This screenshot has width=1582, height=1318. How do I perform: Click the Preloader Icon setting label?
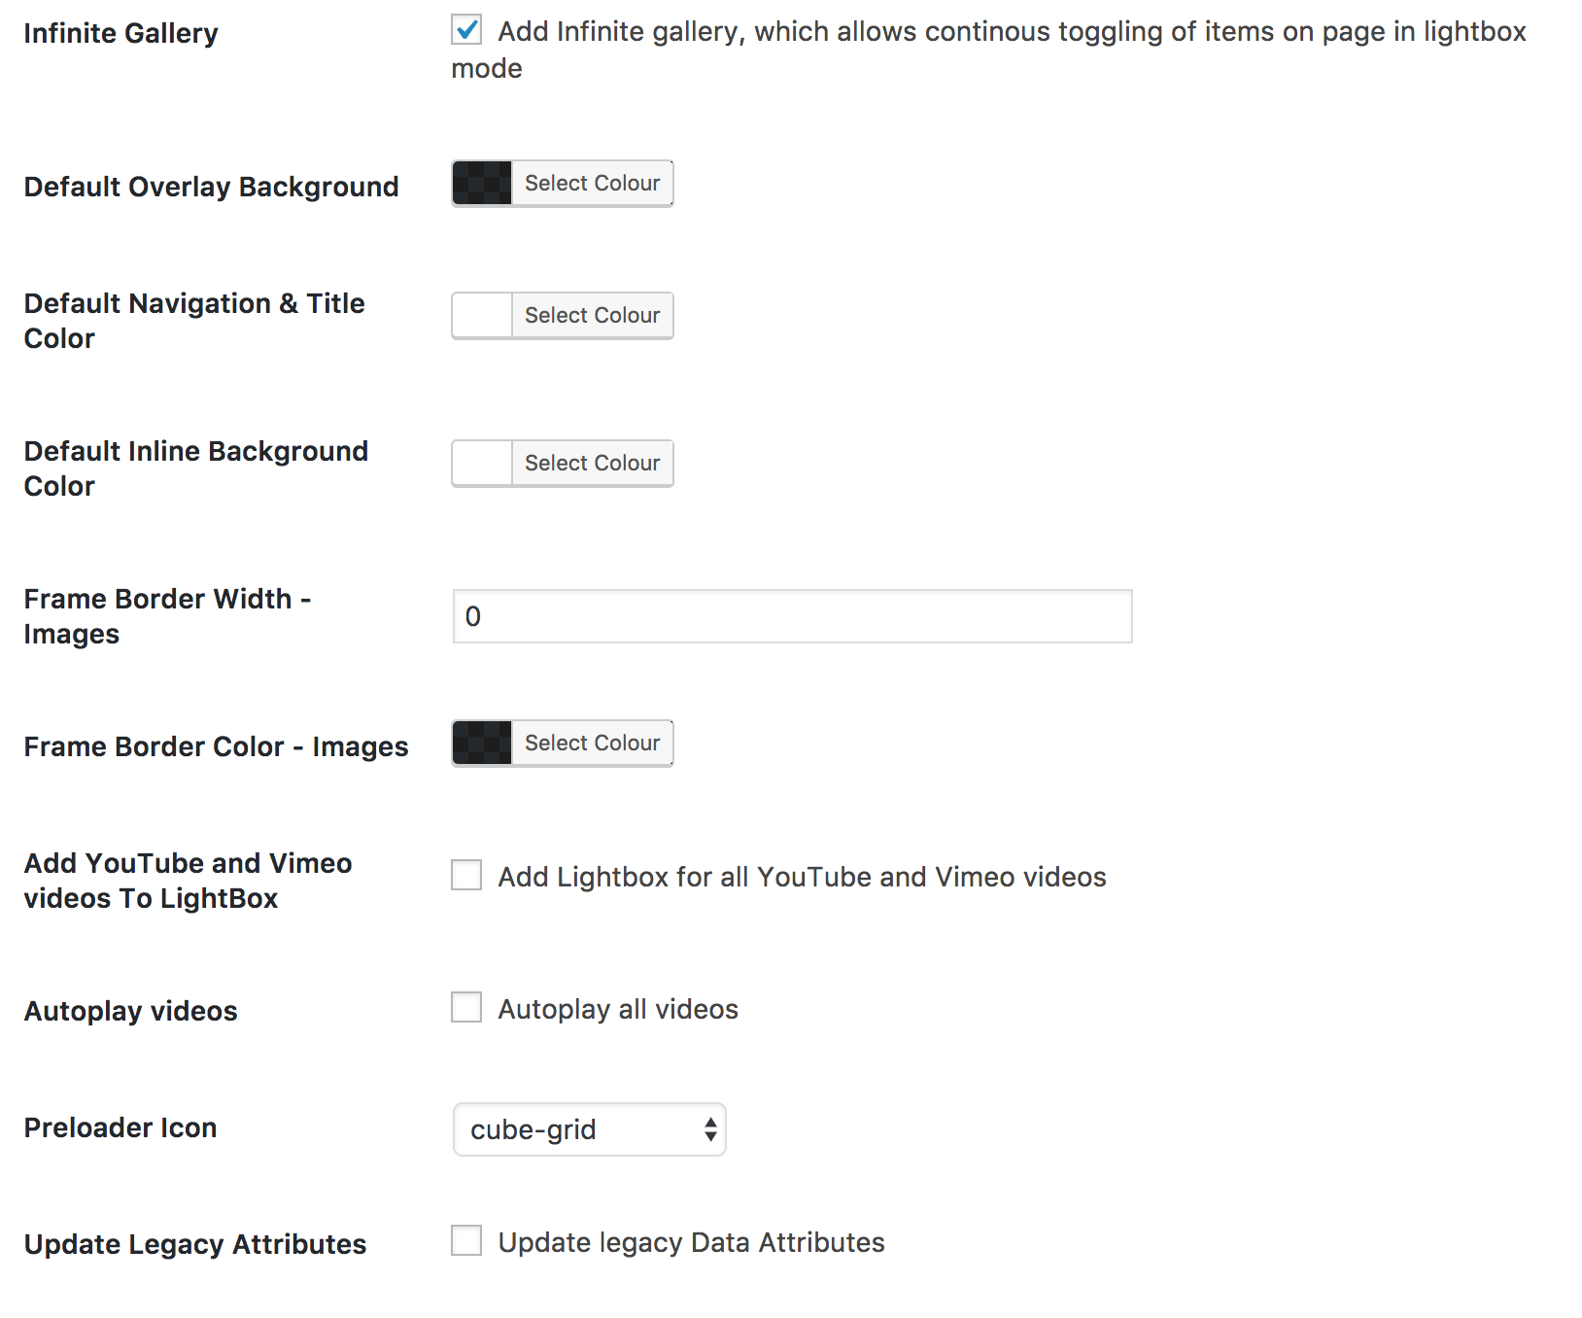(x=120, y=1128)
